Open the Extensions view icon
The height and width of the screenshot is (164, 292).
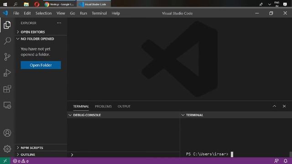pos(7,89)
